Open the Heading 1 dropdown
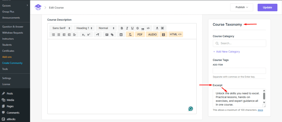The height and width of the screenshot is (122, 282). 84,28
